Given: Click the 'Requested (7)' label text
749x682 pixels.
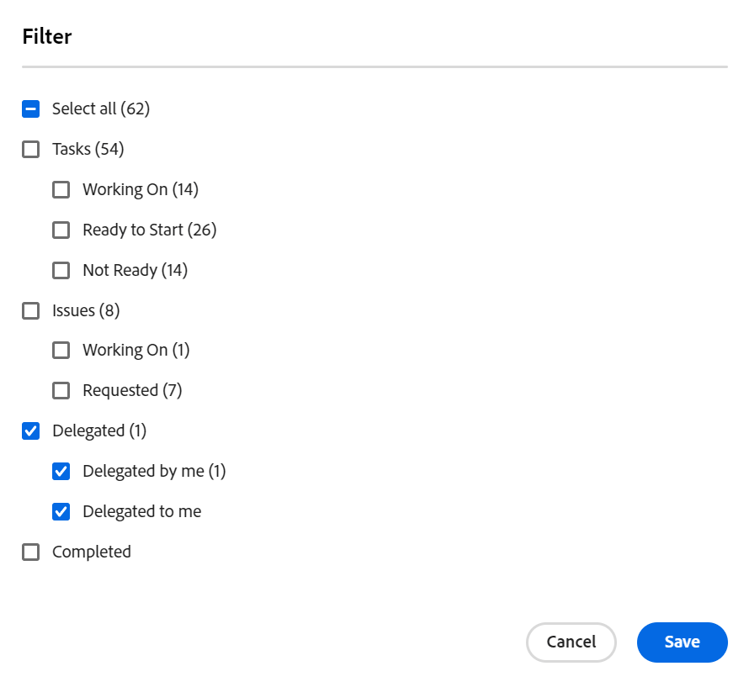Looking at the screenshot, I should (133, 390).
